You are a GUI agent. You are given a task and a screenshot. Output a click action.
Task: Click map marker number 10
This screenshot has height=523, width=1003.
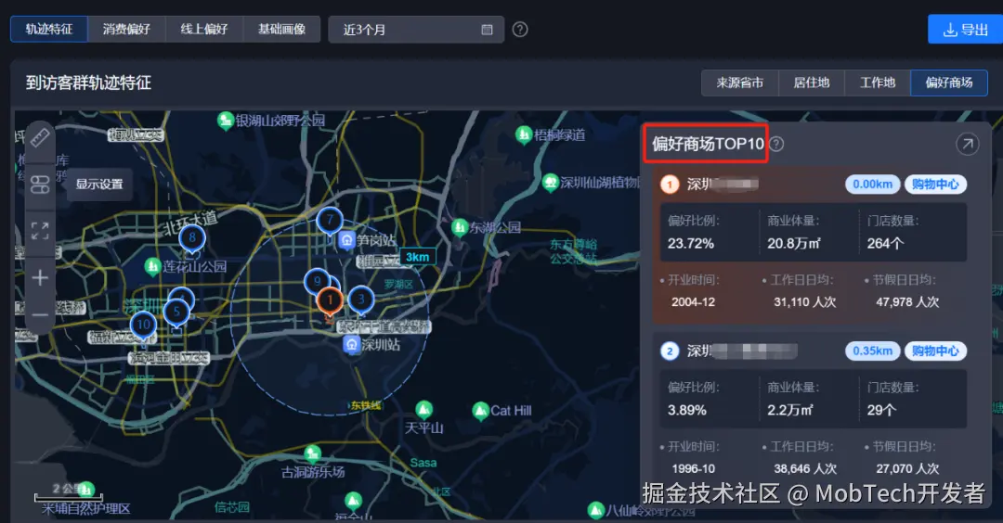tap(143, 325)
